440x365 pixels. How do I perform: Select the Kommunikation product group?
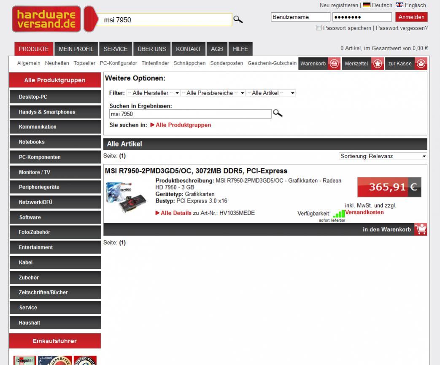pyautogui.click(x=55, y=127)
